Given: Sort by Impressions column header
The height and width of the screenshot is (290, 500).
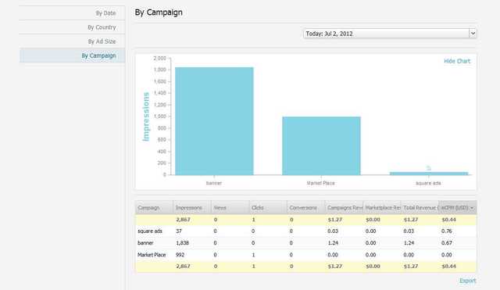Looking at the screenshot, I should pyautogui.click(x=192, y=208).
